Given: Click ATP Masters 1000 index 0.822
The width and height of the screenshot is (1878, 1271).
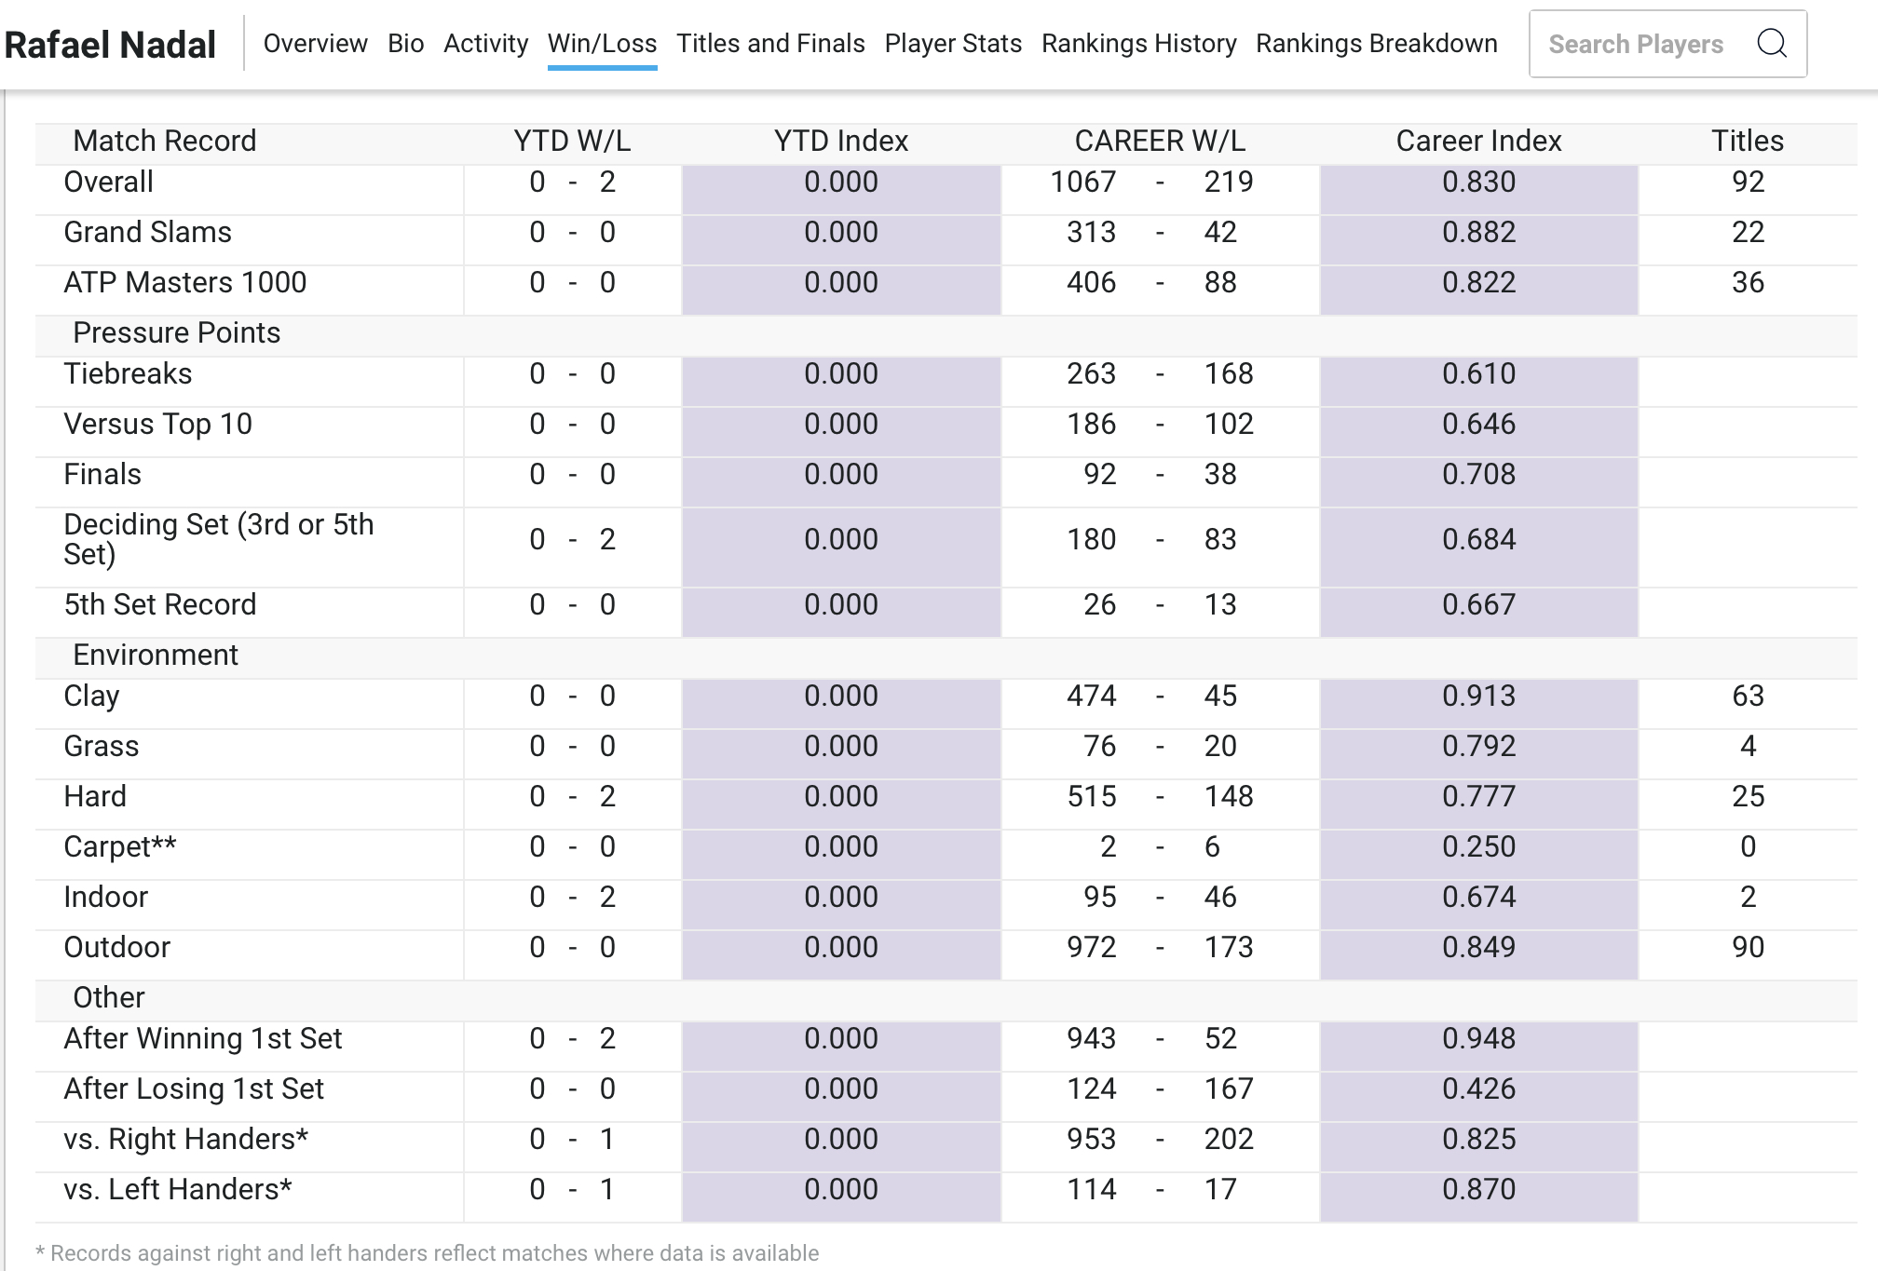Looking at the screenshot, I should (x=1478, y=282).
